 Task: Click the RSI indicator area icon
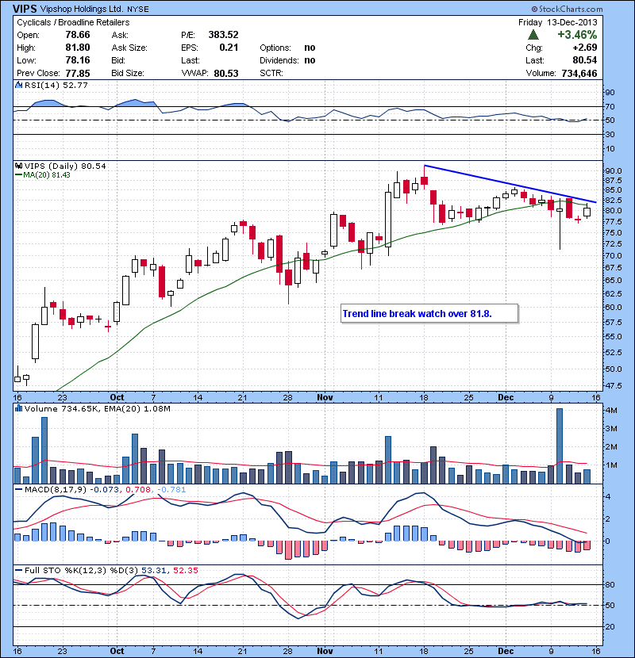pos(18,85)
